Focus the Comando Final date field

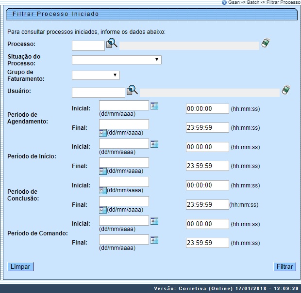pyautogui.click(x=124, y=239)
